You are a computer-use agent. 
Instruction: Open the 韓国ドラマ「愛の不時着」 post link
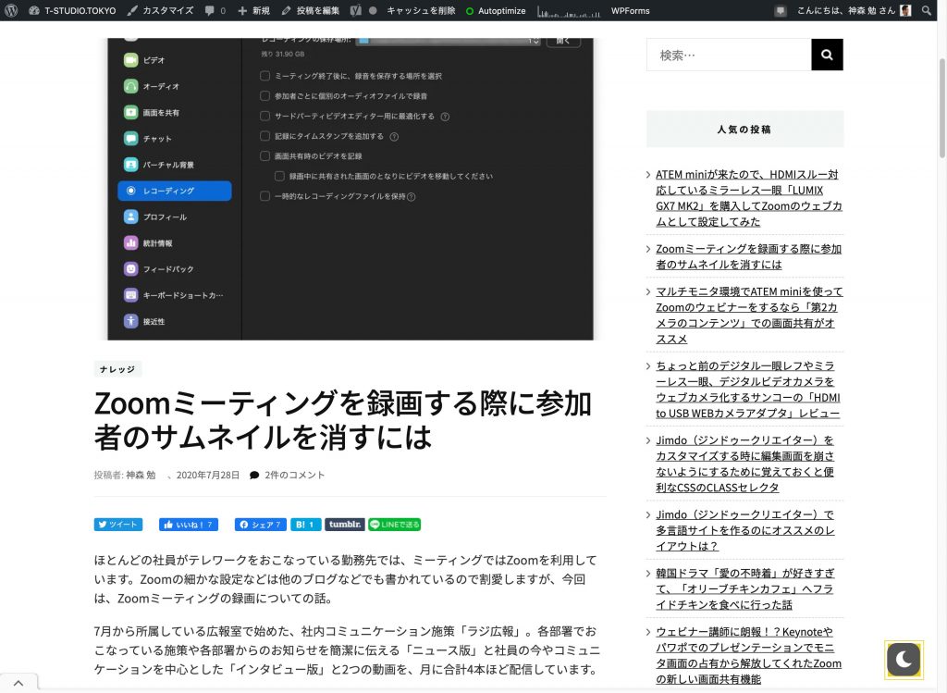(x=745, y=589)
